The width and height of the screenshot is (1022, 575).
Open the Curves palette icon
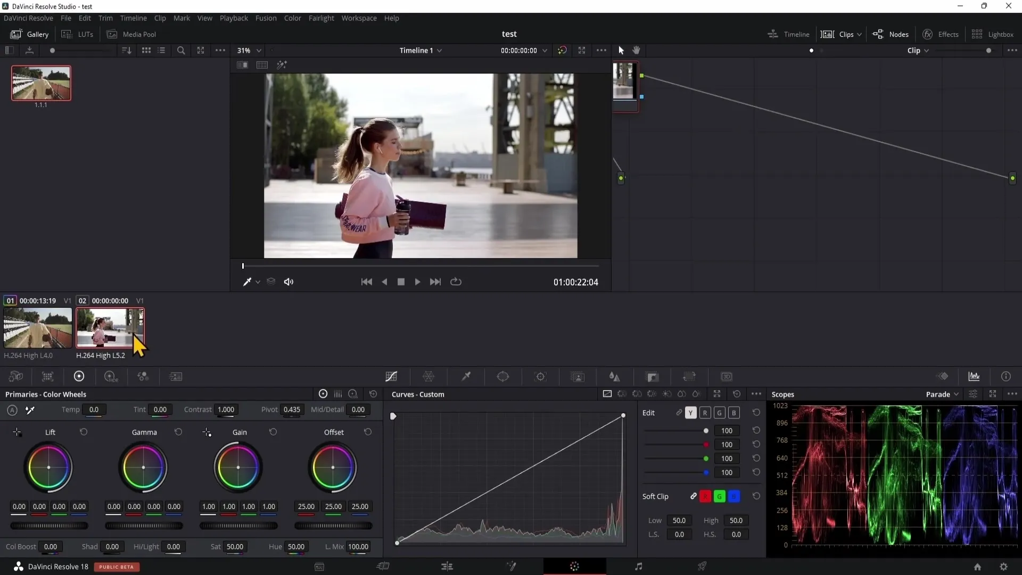[x=391, y=376]
